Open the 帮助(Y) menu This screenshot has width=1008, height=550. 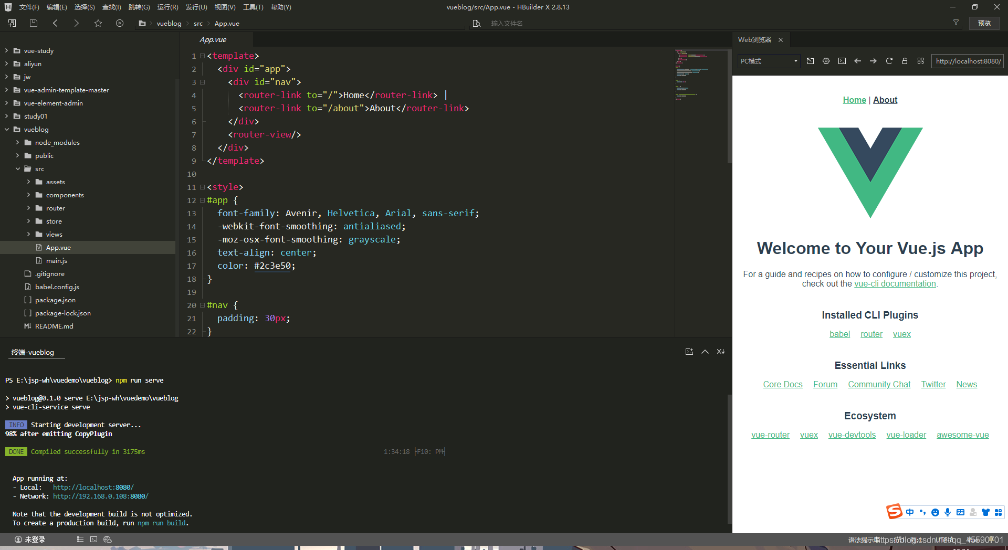point(281,7)
